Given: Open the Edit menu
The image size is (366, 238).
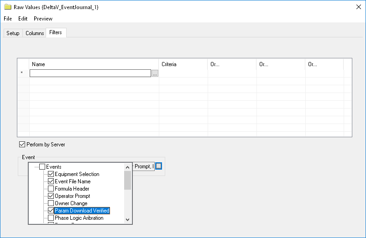Looking at the screenshot, I should coord(23,19).
